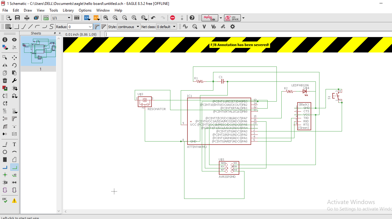The width and height of the screenshot is (392, 219).
Task: Select the Change wrench tool
Action: [x=14, y=81]
